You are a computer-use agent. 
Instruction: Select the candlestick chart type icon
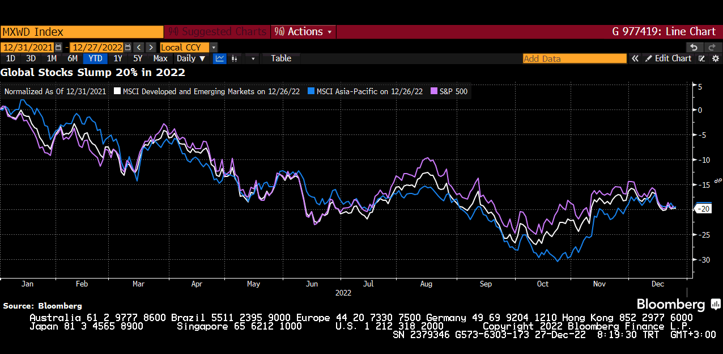[x=235, y=58]
